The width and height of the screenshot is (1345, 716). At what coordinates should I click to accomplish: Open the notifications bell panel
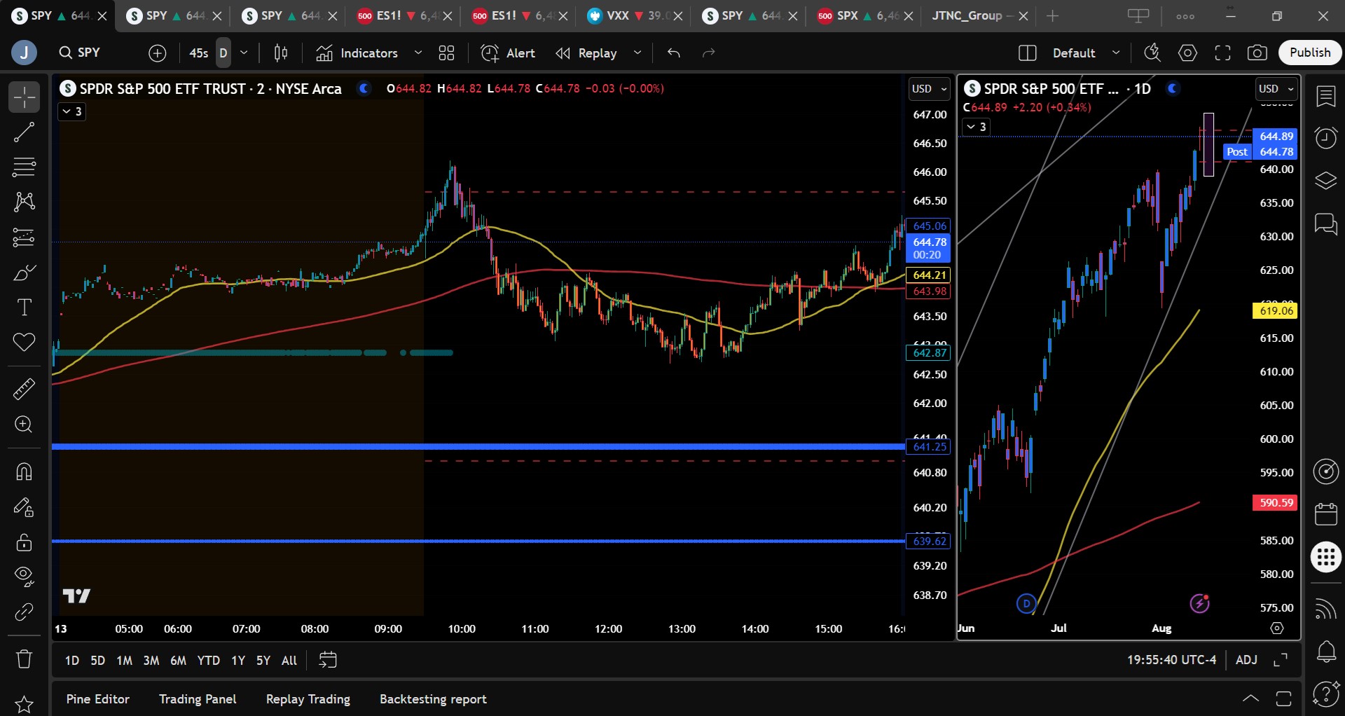(1325, 652)
